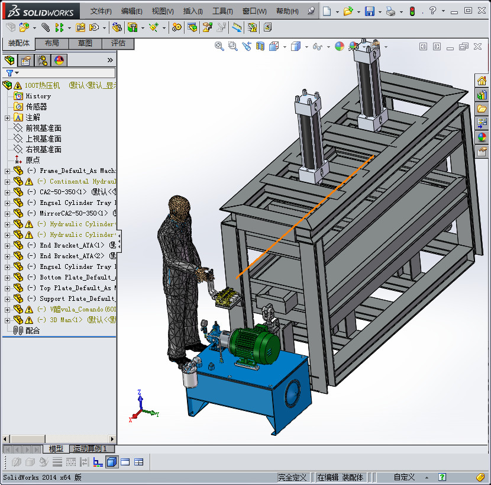Click the Edit Appearance color ball icon
Viewport: 491px width, 485px height.
click(x=340, y=46)
